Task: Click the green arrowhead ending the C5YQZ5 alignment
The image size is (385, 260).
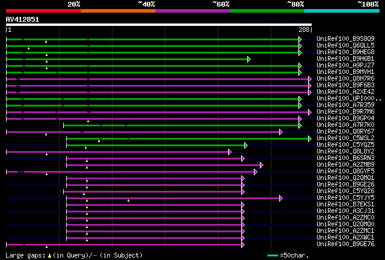Action: click(246, 146)
